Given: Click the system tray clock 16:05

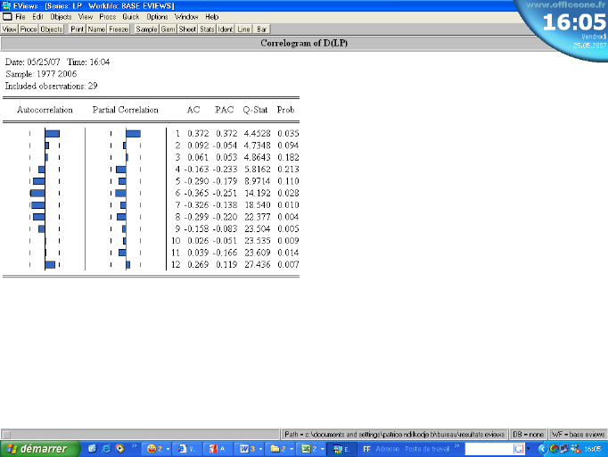Looking at the screenshot, I should [593, 449].
